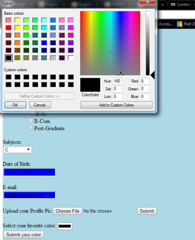Screen dimensions: 195x240
Task: Select the olive basic color swatch
Action: point(17,58)
